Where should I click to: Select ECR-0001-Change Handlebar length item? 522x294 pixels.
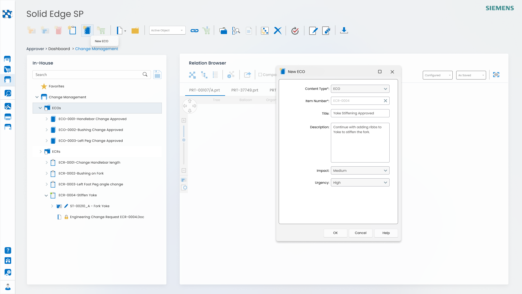89,163
